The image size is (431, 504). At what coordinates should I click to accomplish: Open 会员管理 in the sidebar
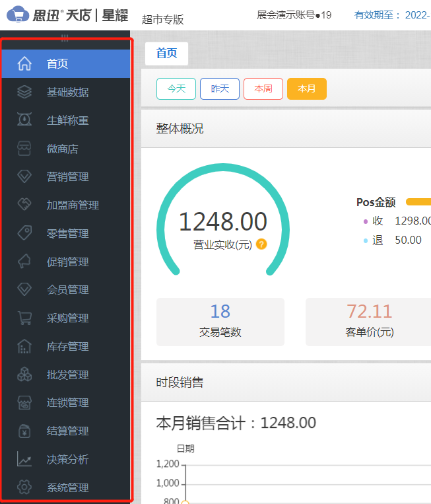[x=66, y=289]
